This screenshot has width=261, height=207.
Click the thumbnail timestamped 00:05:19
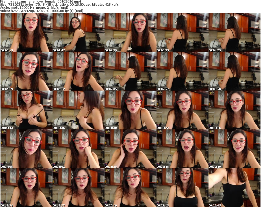27,71
